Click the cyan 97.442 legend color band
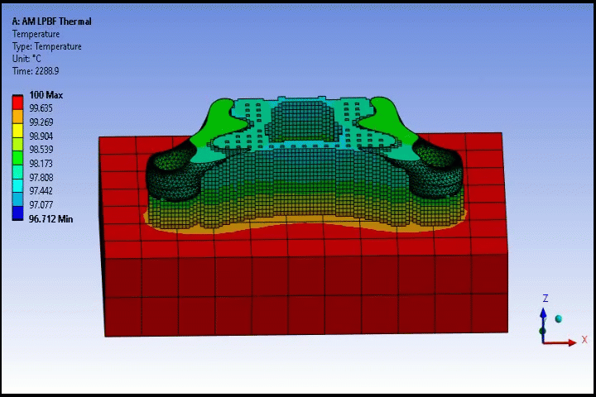This screenshot has width=596, height=397. 17,185
